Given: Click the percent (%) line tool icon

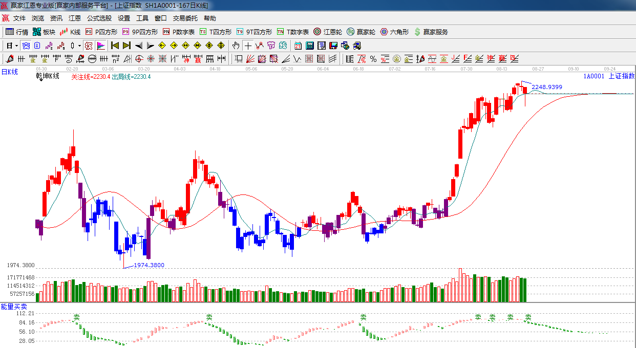Looking at the screenshot, I should click(373, 59).
